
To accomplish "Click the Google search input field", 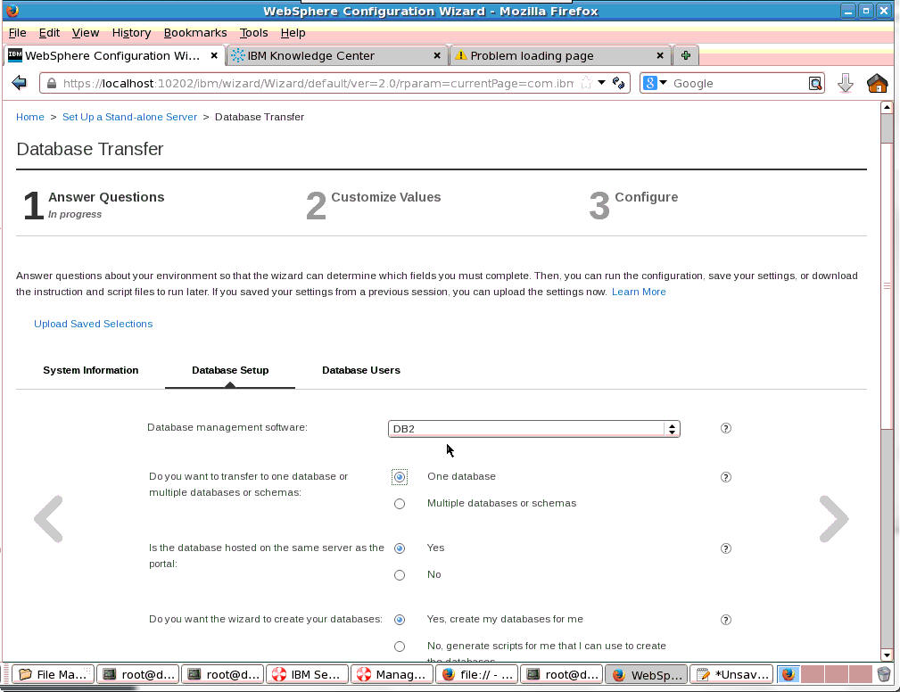I will [739, 83].
